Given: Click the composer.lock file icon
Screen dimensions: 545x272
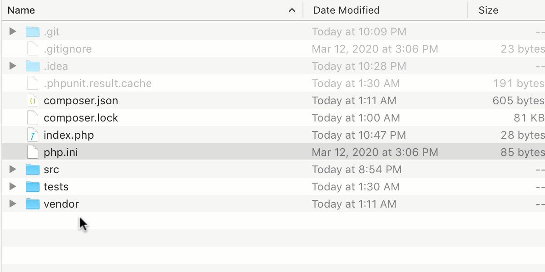Looking at the screenshot, I should click(32, 118).
